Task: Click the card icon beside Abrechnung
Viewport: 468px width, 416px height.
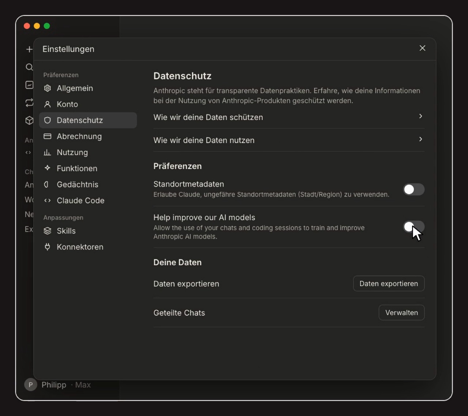Action: click(x=48, y=136)
